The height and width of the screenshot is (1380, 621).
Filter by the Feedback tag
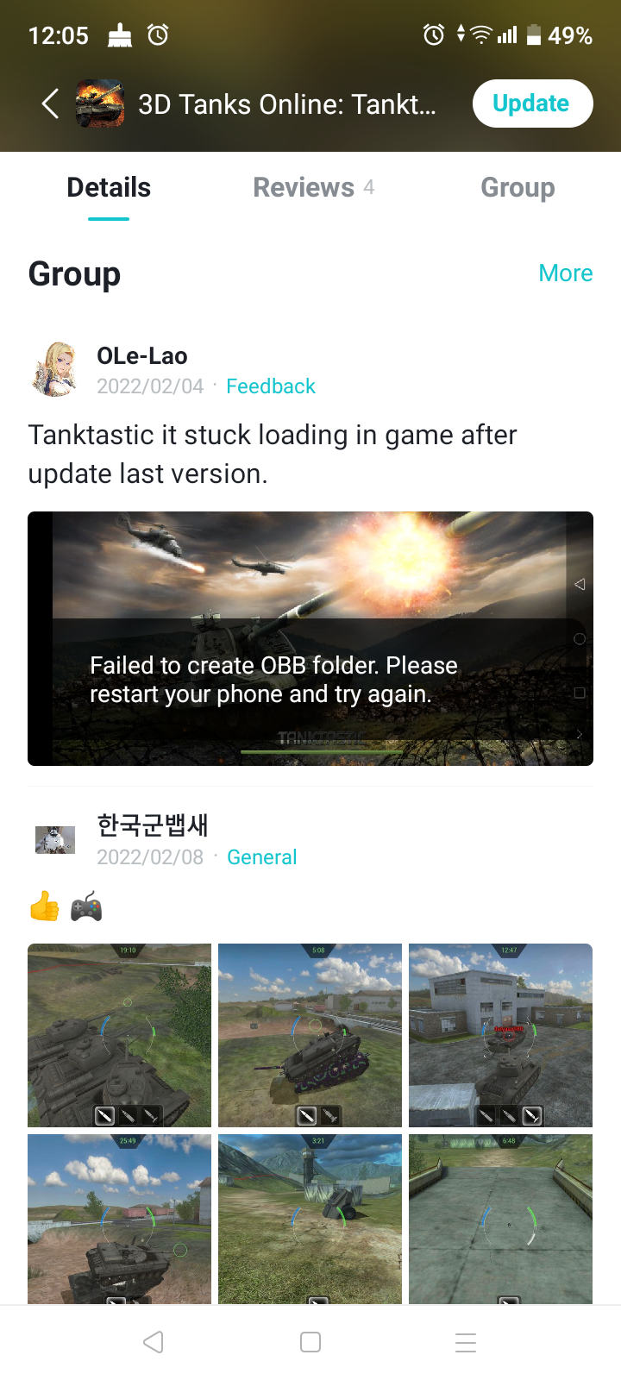(x=271, y=386)
